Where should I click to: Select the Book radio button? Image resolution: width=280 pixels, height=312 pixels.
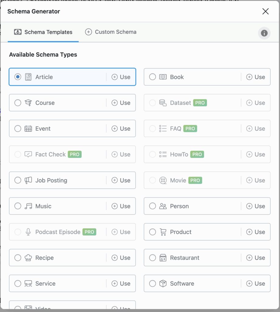pyautogui.click(x=153, y=77)
